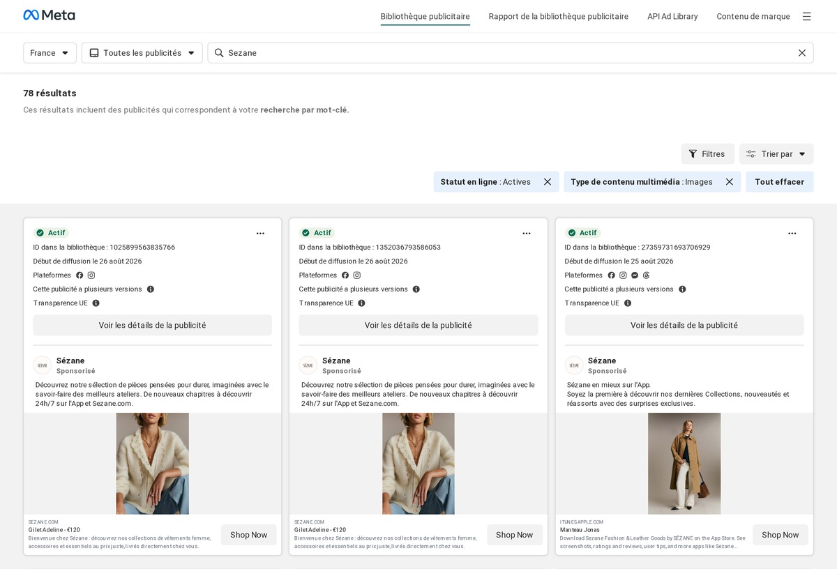
Task: View ad details for ad 1352036793586053
Action: [418, 326]
